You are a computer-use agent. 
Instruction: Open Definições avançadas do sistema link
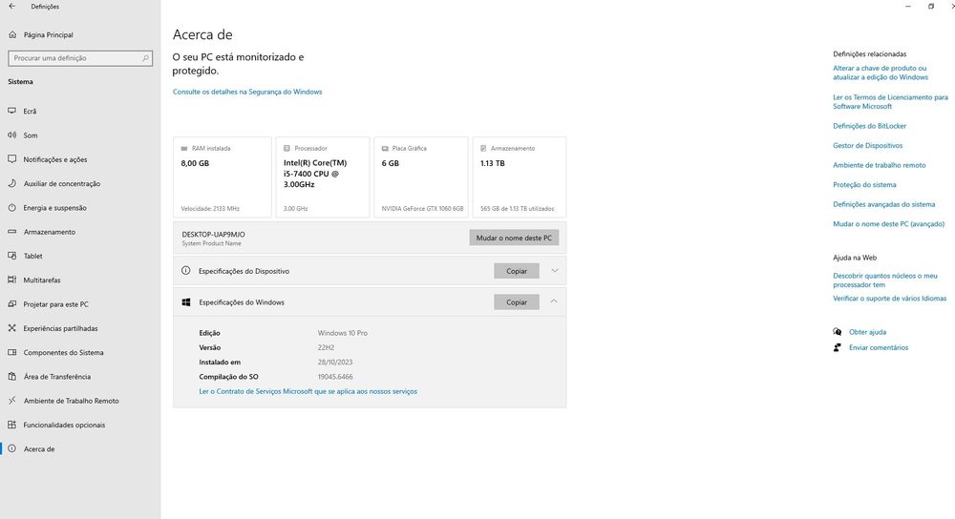pyautogui.click(x=883, y=204)
